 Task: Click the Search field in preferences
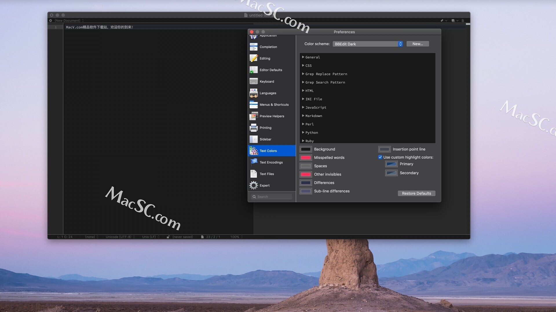(272, 196)
